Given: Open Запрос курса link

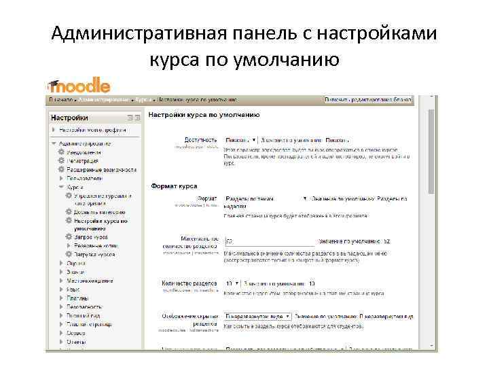Looking at the screenshot, I should pos(91,237).
